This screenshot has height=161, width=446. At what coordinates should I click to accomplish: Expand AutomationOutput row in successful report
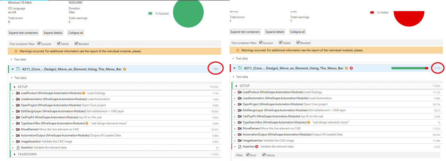13,136
